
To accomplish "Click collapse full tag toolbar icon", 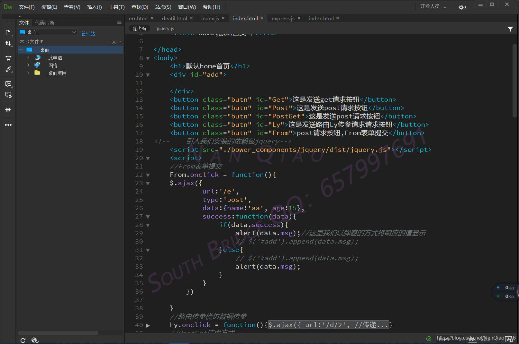I will click(8, 58).
